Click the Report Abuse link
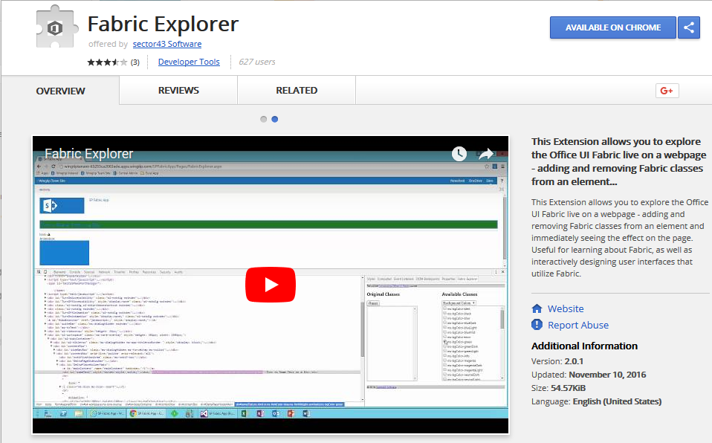Image resolution: width=712 pixels, height=443 pixels. pos(578,326)
